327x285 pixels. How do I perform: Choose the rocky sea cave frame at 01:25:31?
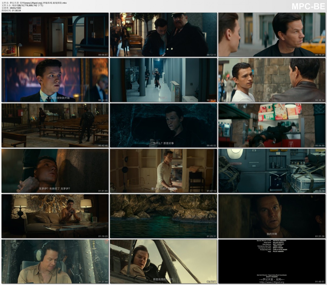pos(163,216)
